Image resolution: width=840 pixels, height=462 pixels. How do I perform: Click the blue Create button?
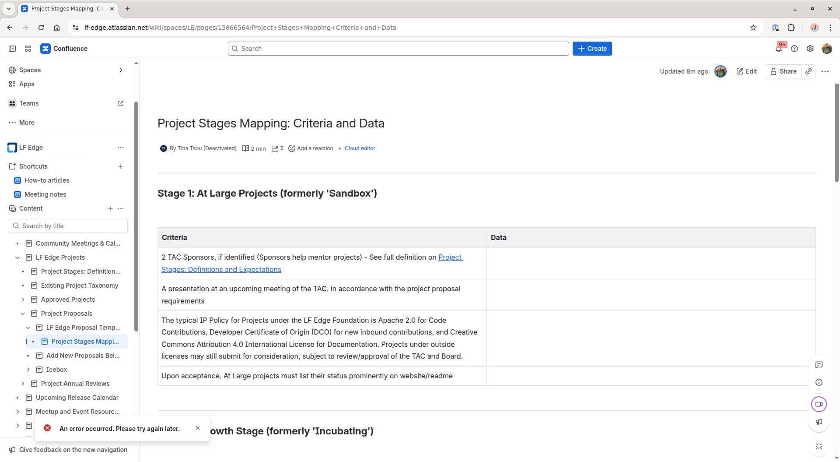pos(592,49)
